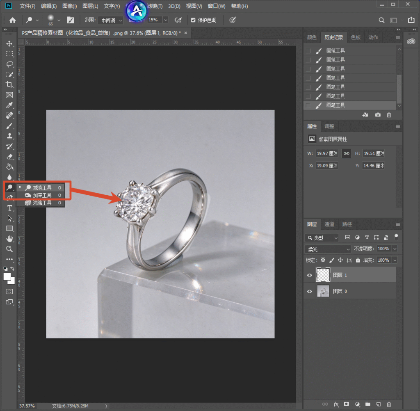Switch to the 色板 tab

click(x=356, y=37)
